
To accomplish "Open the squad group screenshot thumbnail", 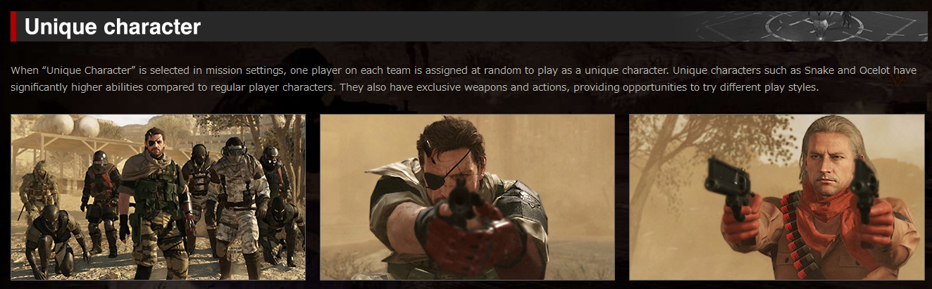I will click(159, 197).
